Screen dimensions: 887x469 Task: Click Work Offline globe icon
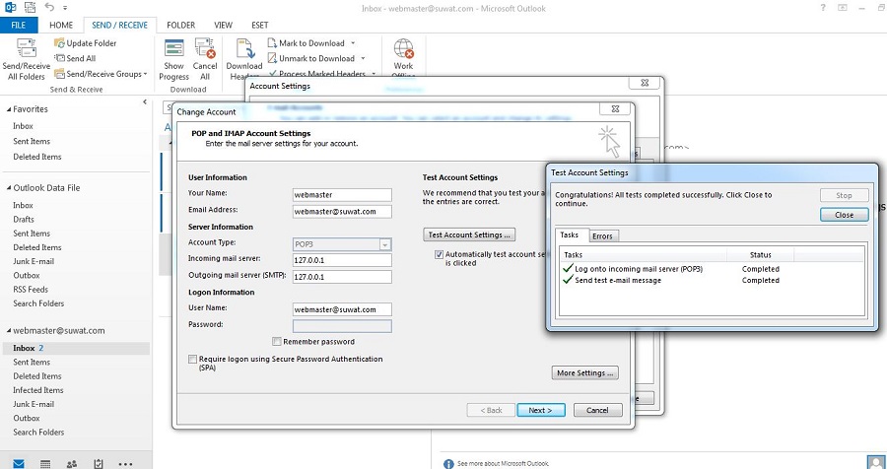click(x=403, y=49)
